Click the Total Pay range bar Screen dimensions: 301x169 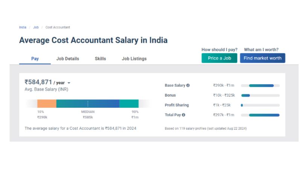pyautogui.click(x=264, y=115)
